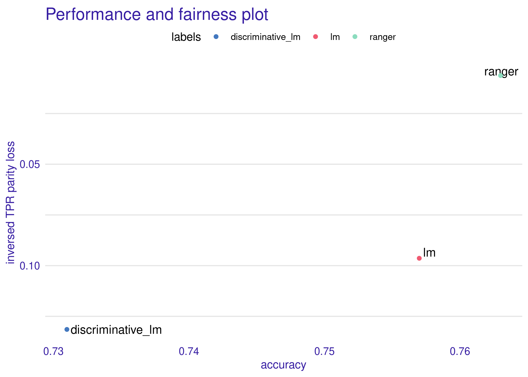Viewport: 528px width, 377px height.
Task: Select the blue discriminative_lm legend dot
Action: (x=216, y=37)
